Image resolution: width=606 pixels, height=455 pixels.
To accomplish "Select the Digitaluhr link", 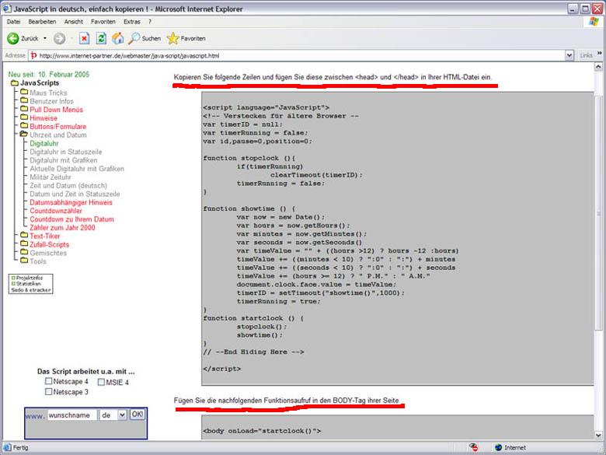I will [44, 144].
